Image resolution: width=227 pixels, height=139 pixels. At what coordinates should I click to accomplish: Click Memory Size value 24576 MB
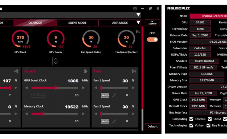tap(207, 80)
